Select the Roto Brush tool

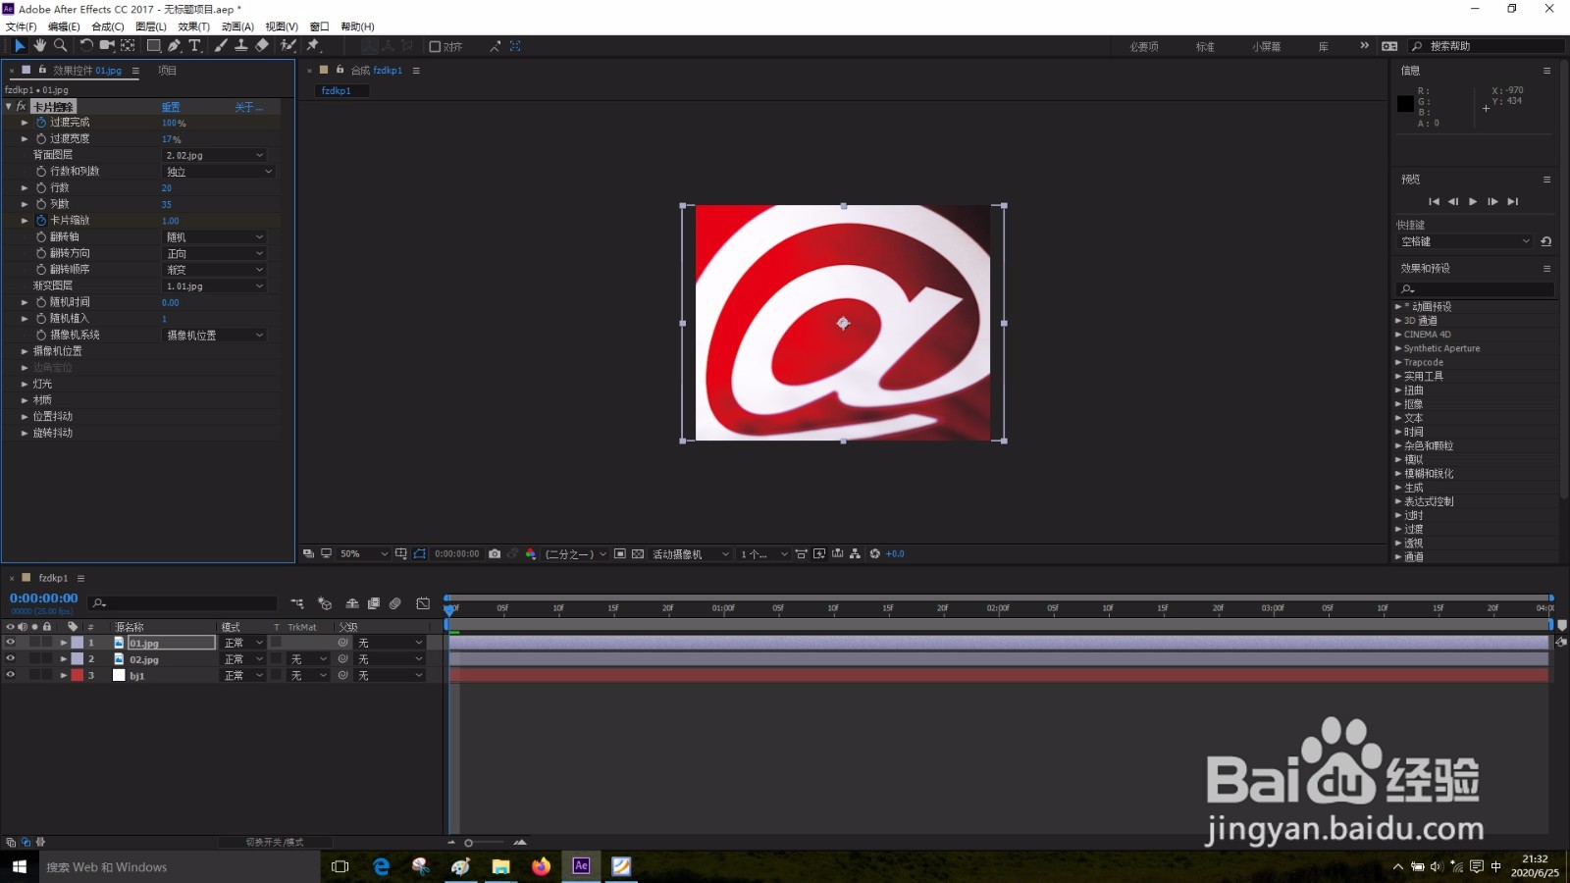pyautogui.click(x=288, y=45)
